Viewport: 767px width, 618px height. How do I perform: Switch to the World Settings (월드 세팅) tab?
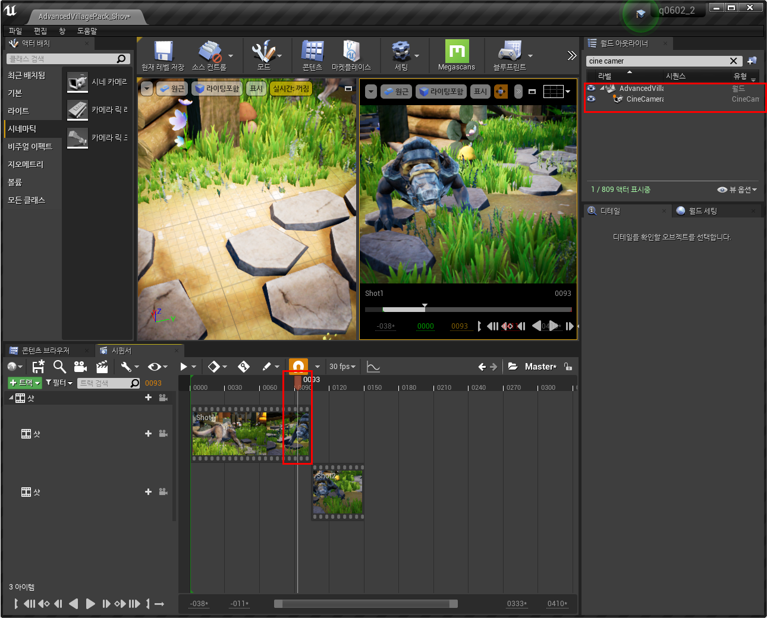click(703, 211)
